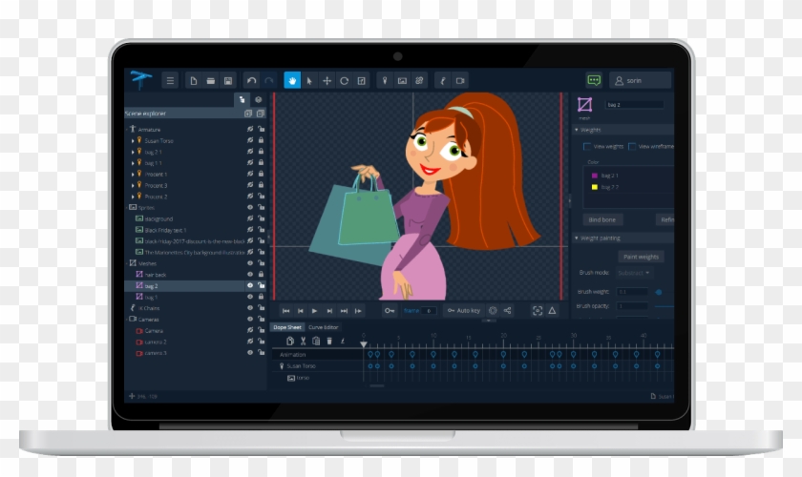
Task: Save project with the floppy disk icon
Action: click(228, 81)
